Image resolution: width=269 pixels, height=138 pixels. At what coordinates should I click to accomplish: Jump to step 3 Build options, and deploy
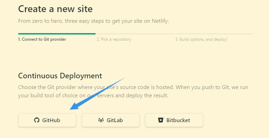(x=201, y=39)
